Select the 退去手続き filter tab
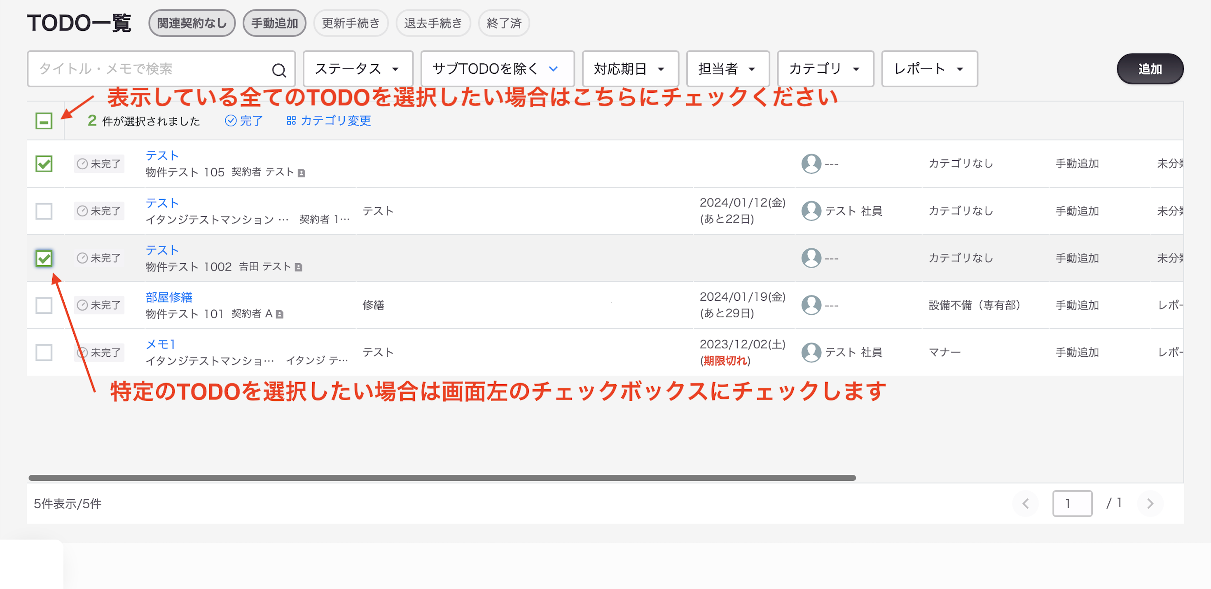The width and height of the screenshot is (1211, 589). [x=433, y=23]
